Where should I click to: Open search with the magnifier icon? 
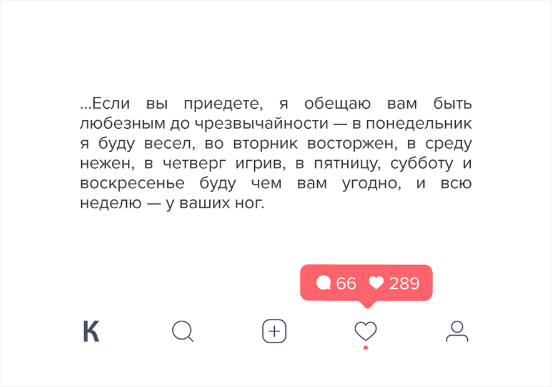point(183,331)
